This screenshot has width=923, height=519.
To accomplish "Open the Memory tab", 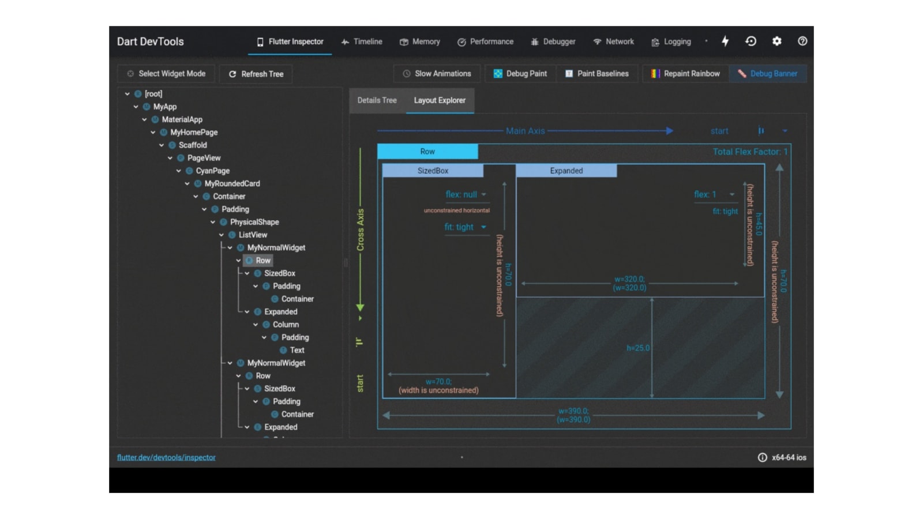I will point(420,42).
